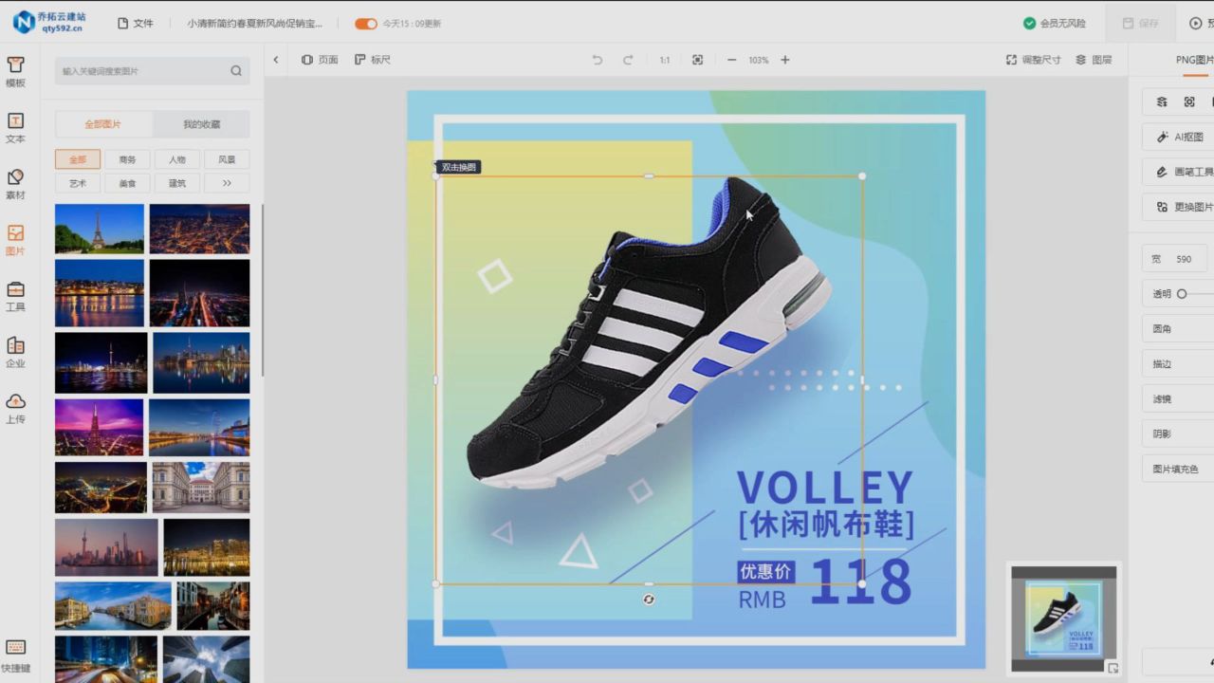This screenshot has width=1214, height=683.
Task: Open the 企业 enterprise sidebar panel
Action: (15, 352)
